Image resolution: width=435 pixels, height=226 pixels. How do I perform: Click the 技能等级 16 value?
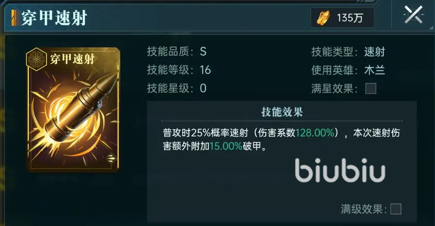tap(205, 70)
